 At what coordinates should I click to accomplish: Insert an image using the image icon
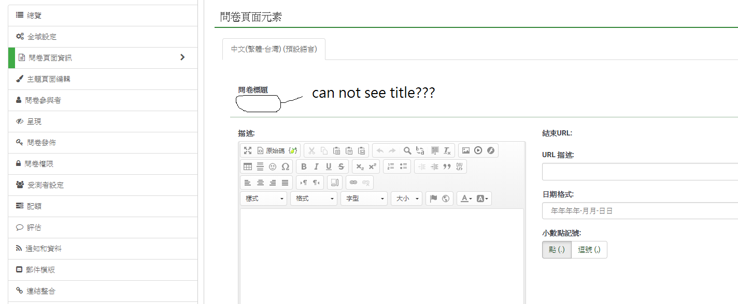tap(466, 150)
